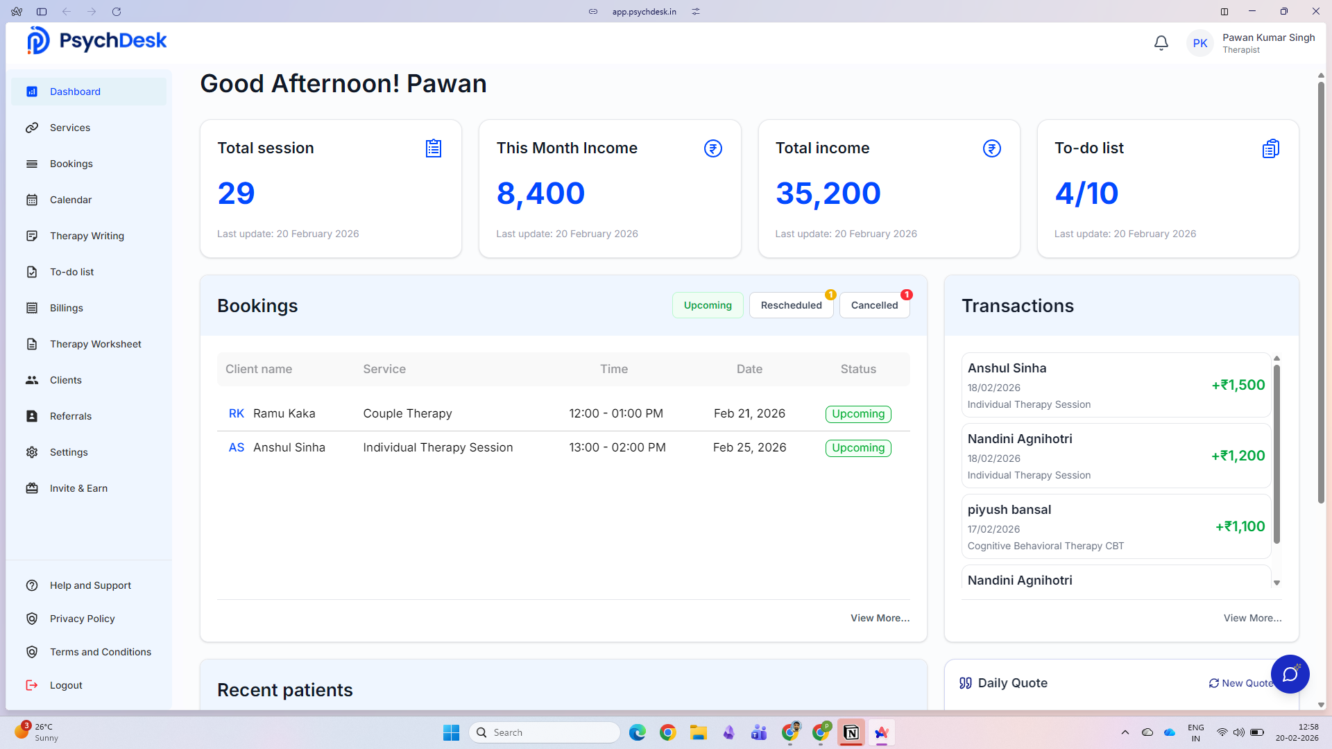Show hidden taskbar icons
Image resolution: width=1332 pixels, height=749 pixels.
click(x=1125, y=732)
